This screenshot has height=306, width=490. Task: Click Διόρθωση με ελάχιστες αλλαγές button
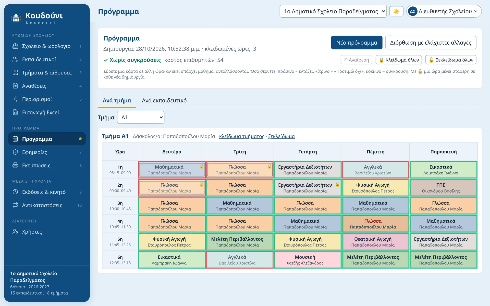click(x=431, y=43)
